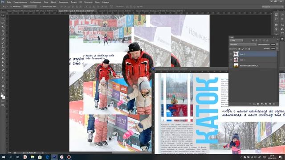Select the Clone Stamp tool
285x160 pixels.
pos(3,46)
